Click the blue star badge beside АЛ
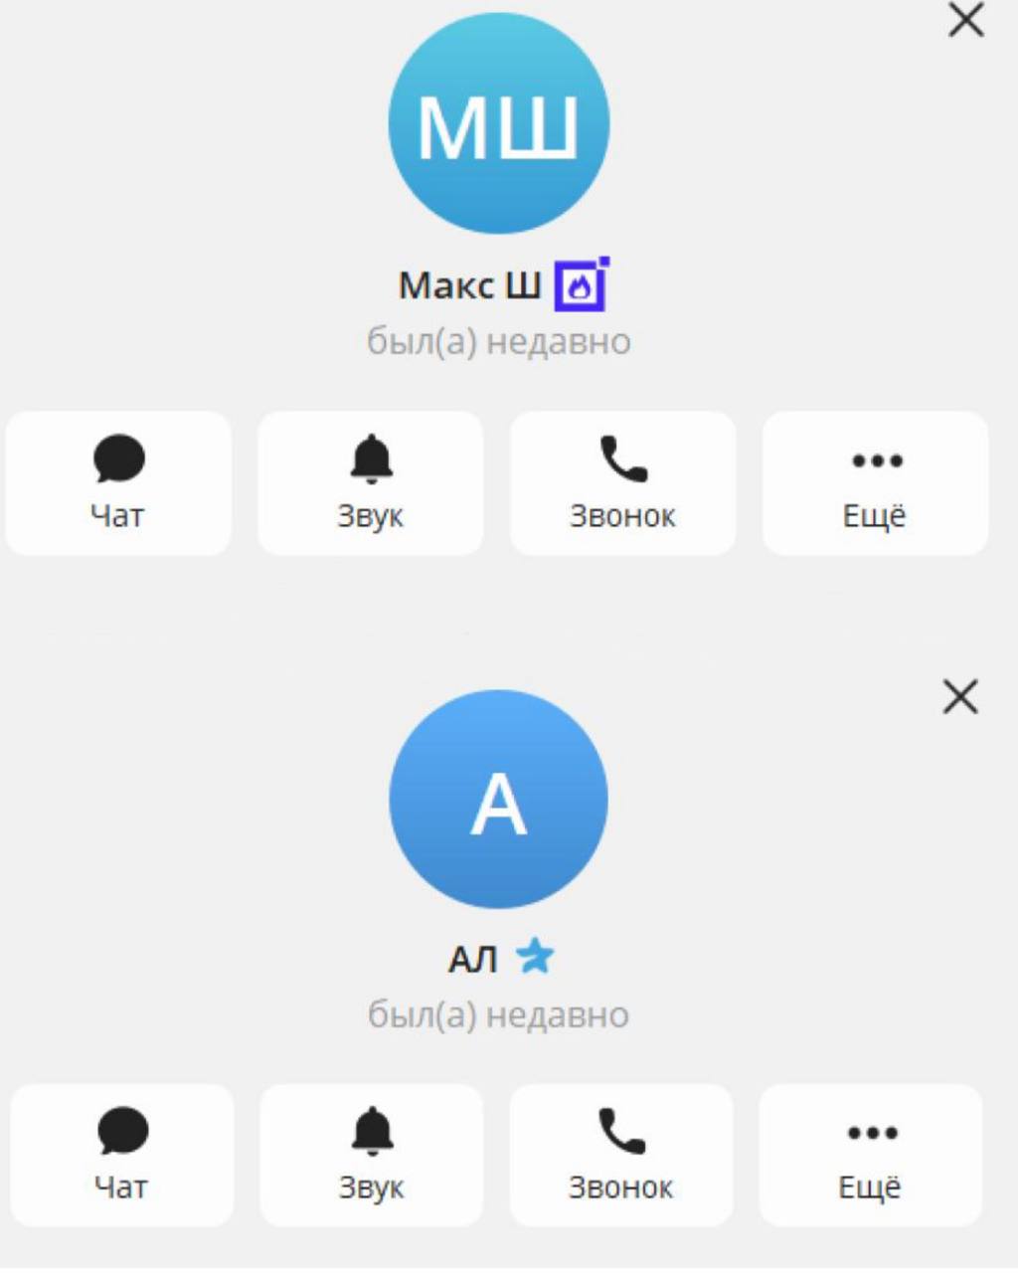Image resolution: width=1018 pixels, height=1273 pixels. point(535,957)
